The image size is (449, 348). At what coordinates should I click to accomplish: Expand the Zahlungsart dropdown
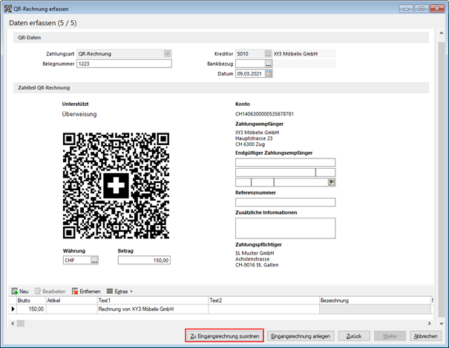pos(168,54)
